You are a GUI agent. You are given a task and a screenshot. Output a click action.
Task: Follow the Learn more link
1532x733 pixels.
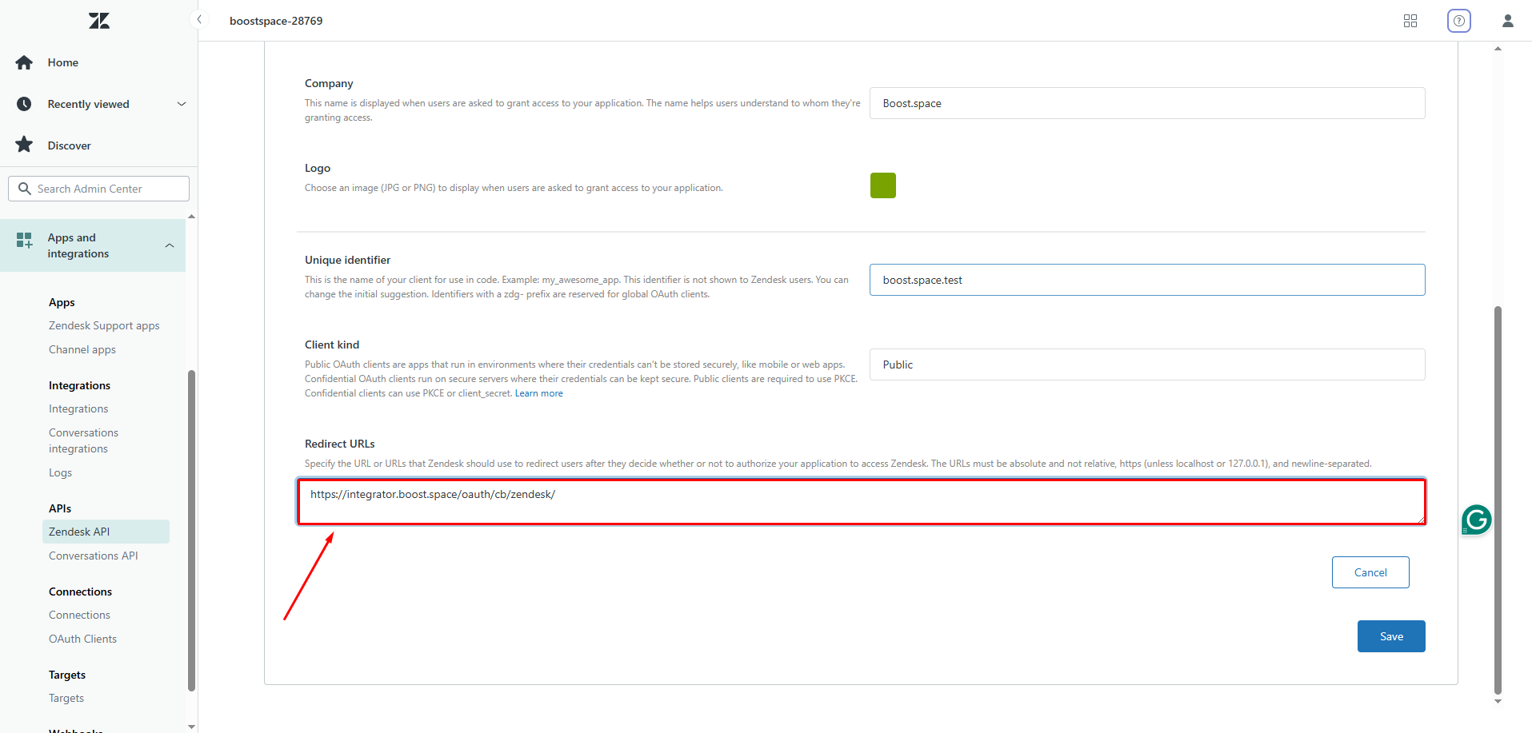coord(539,393)
